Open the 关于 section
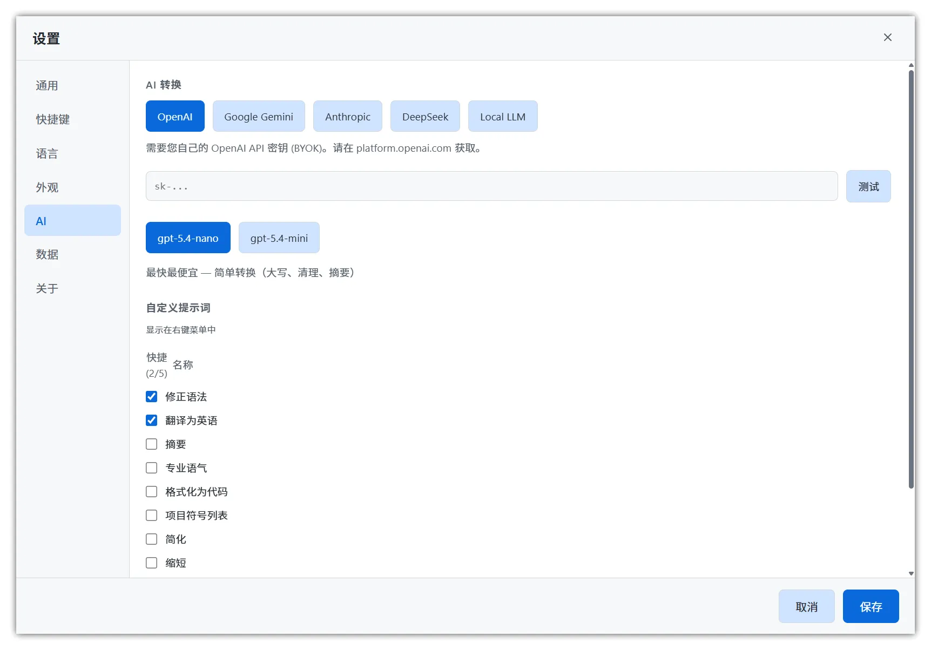Viewport: 931px width, 650px height. 47,288
